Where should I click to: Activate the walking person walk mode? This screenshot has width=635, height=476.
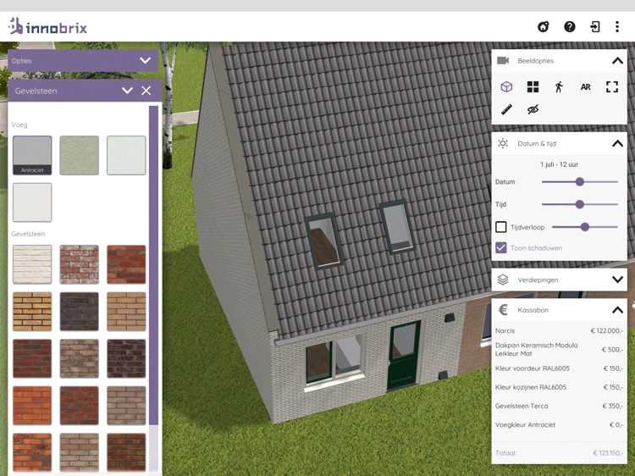(560, 86)
